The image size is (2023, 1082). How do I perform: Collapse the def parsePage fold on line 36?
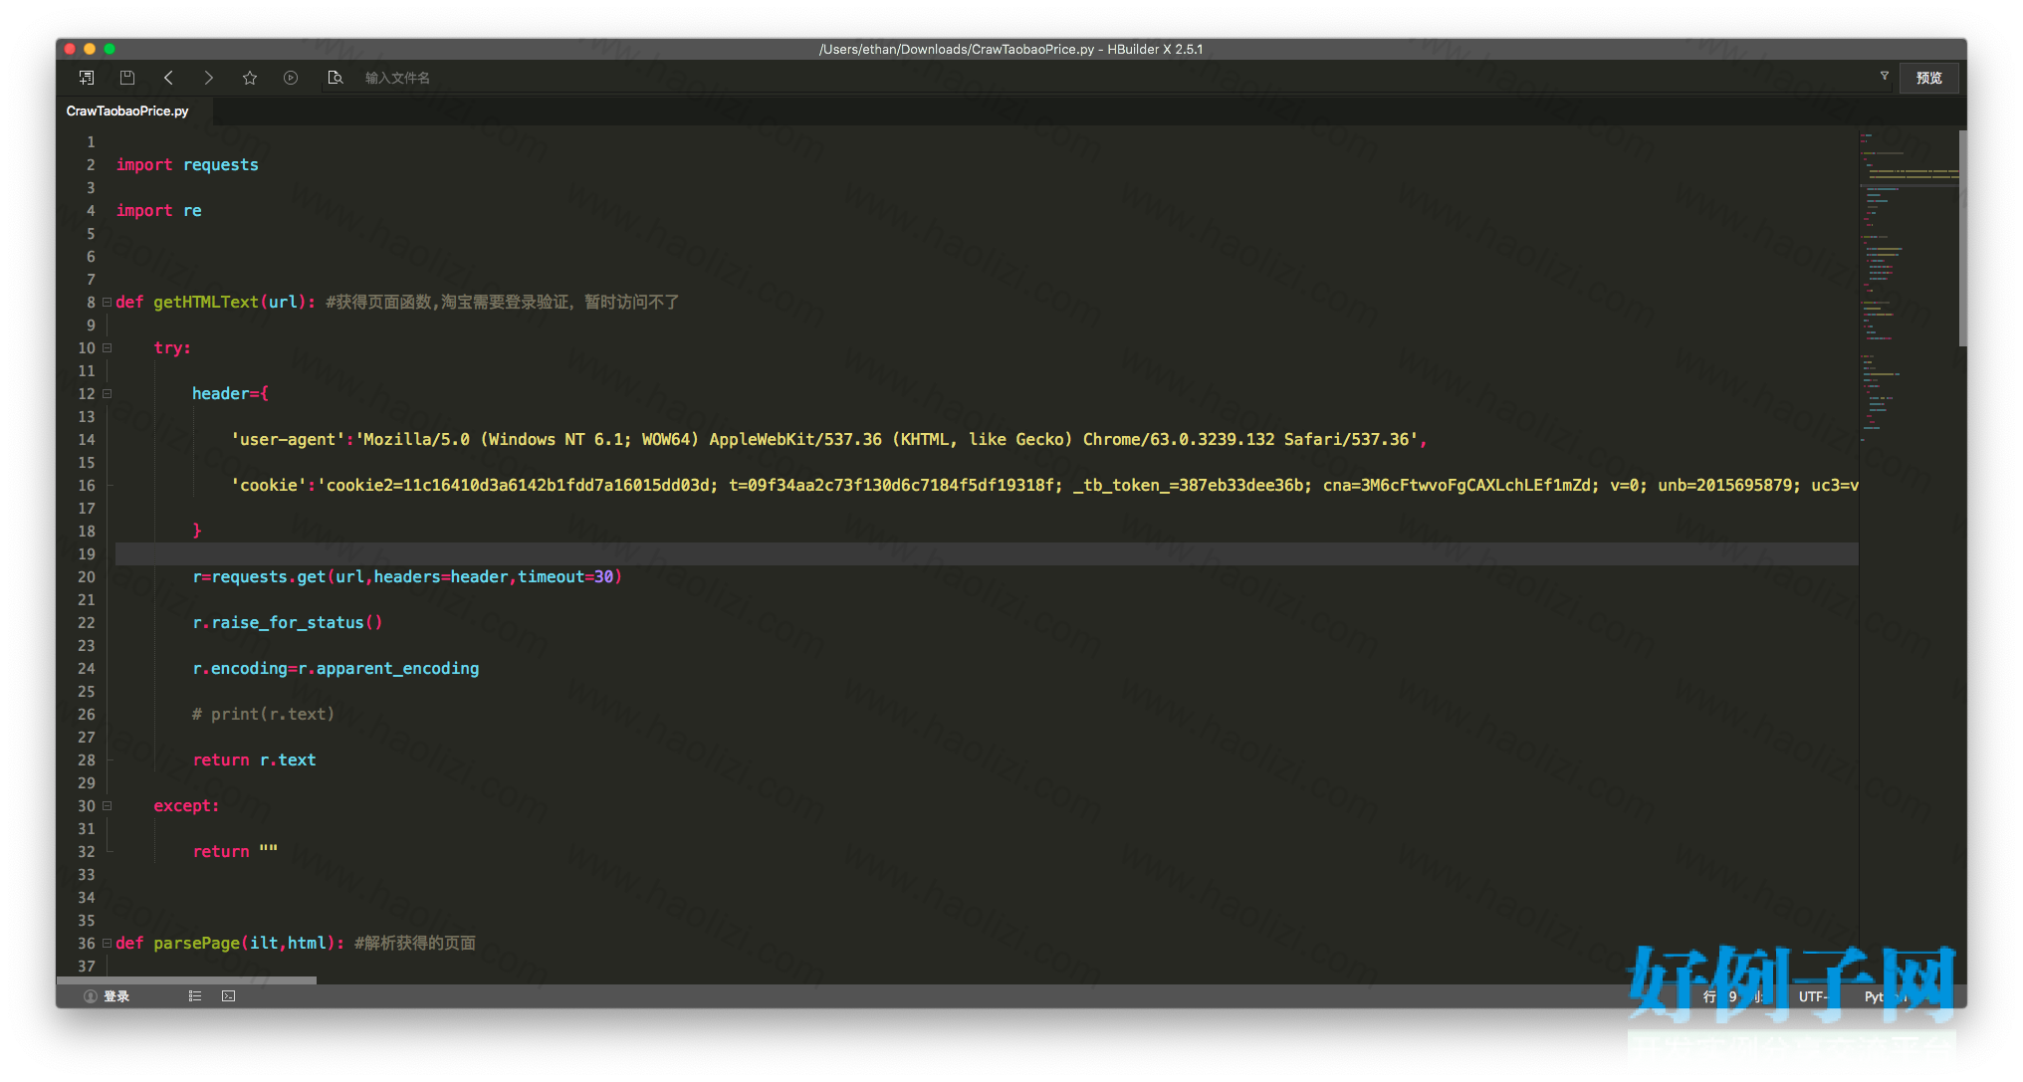[x=107, y=943]
